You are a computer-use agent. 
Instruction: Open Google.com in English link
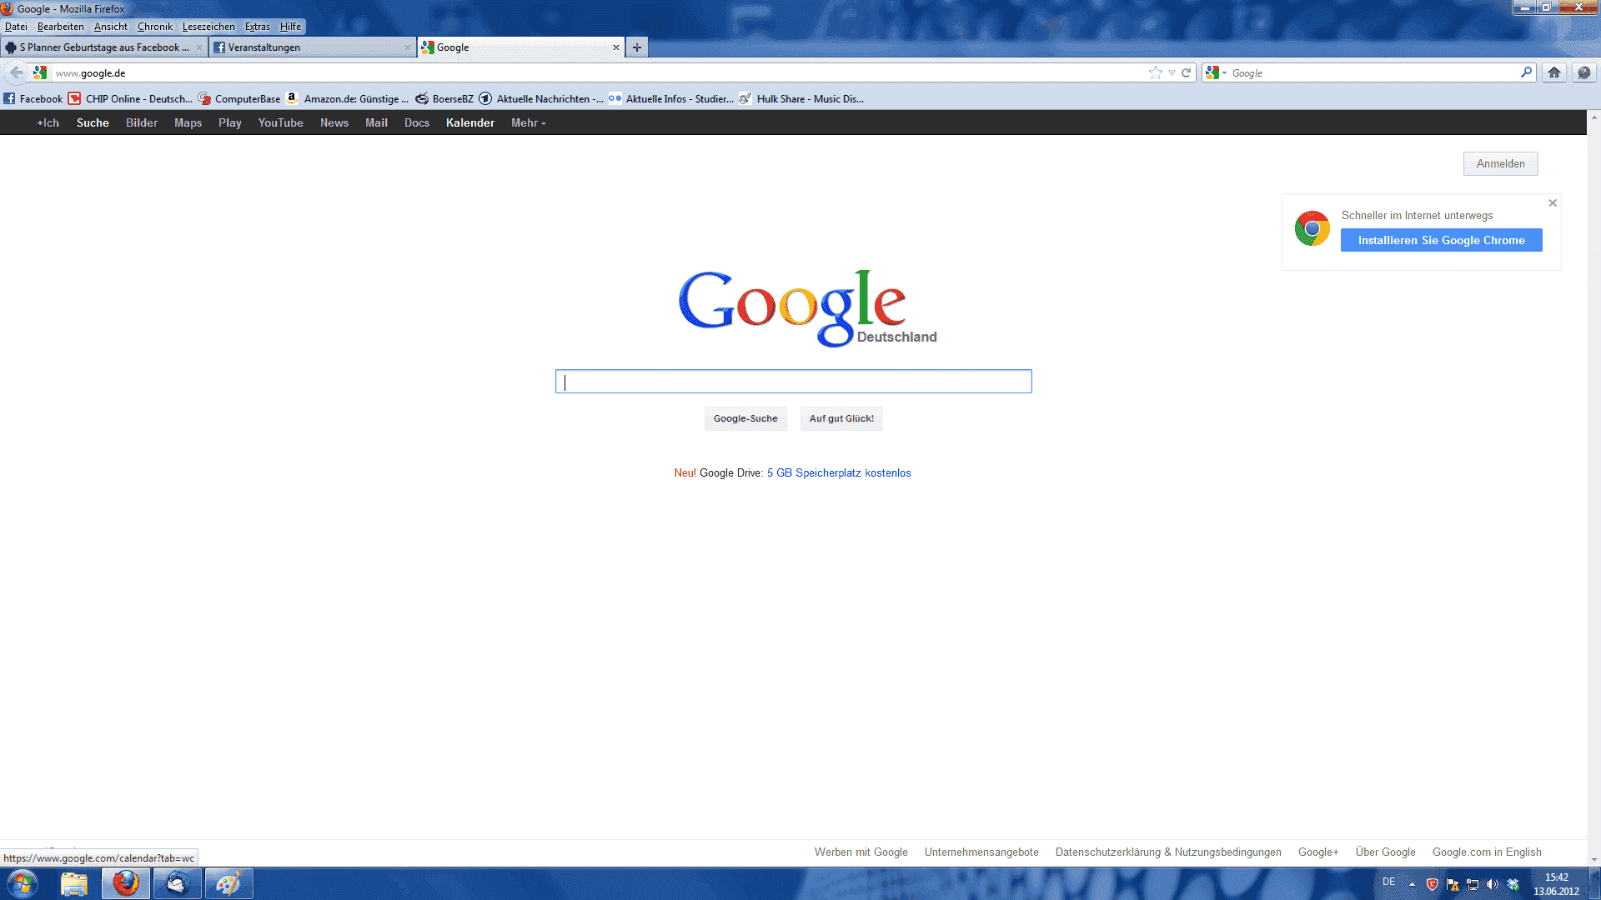coord(1487,852)
